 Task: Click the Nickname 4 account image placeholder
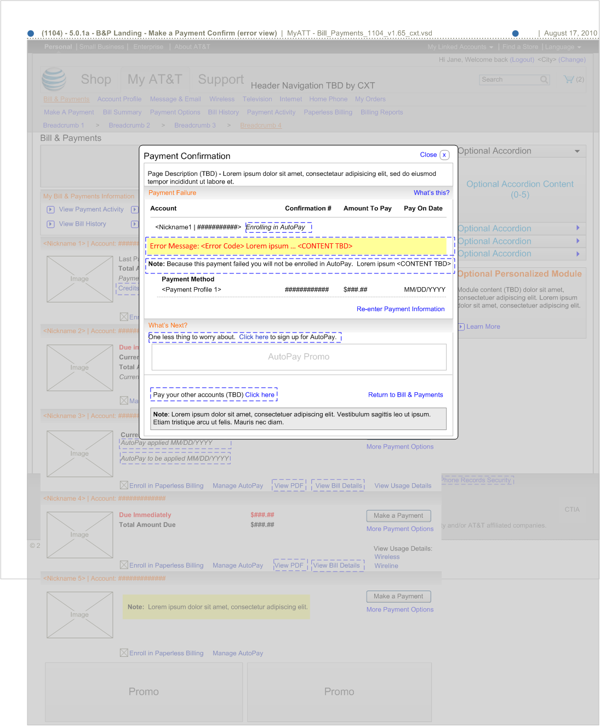point(80,535)
